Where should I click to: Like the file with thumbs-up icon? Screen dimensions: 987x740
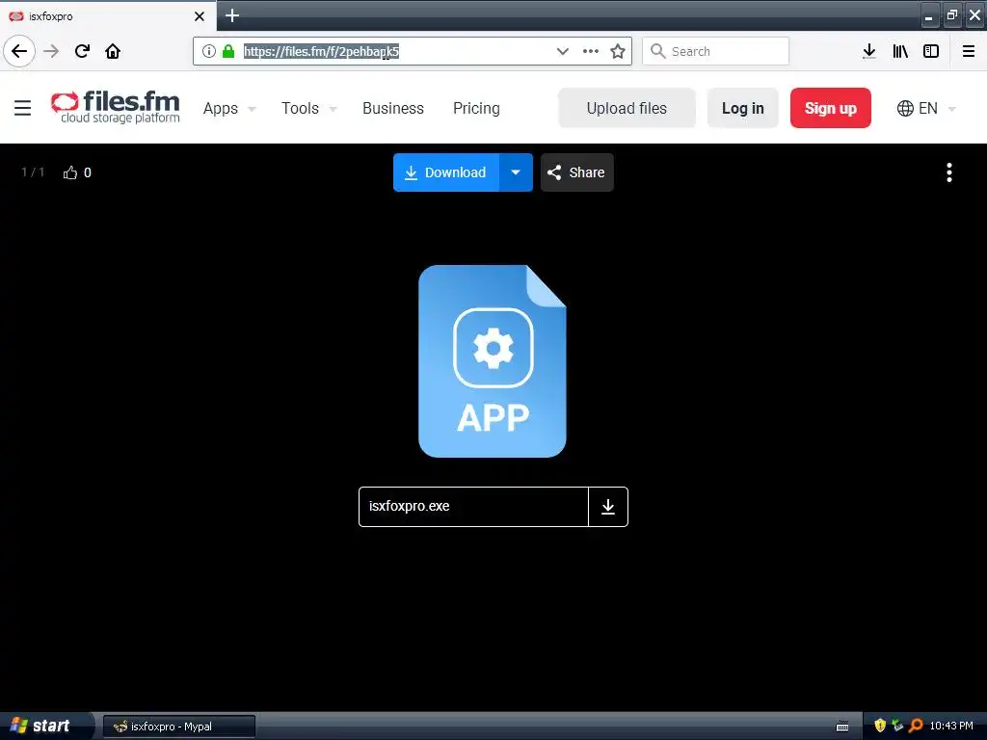tap(69, 172)
